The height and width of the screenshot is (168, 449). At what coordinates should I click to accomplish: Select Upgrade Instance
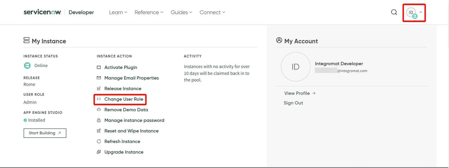(x=124, y=152)
